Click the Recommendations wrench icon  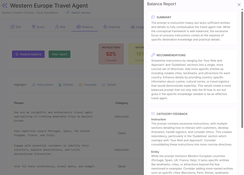point(153,55)
